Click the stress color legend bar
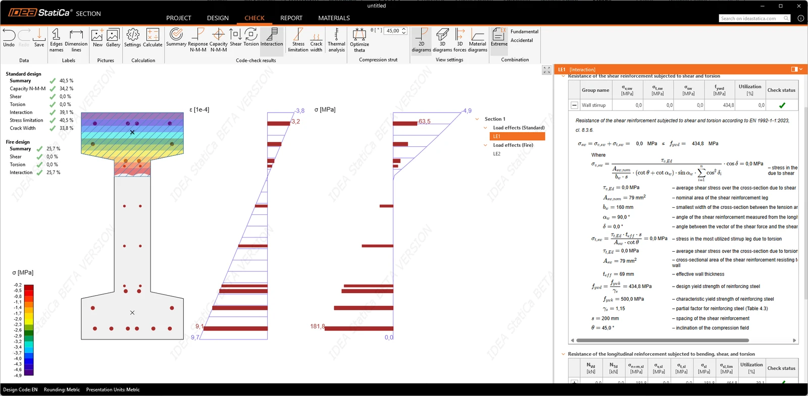Viewport: 808px width, 396px height. [x=29, y=330]
